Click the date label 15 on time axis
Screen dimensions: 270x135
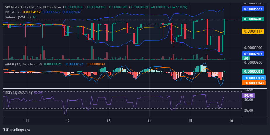click(x=190, y=120)
